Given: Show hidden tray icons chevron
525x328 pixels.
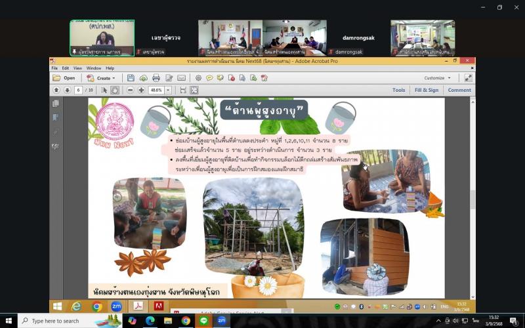Looking at the screenshot, I should click(438, 321).
